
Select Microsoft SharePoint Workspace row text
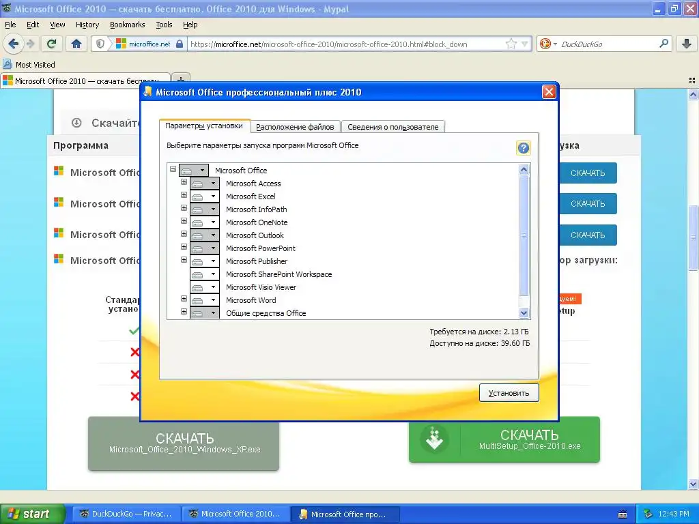tap(279, 274)
